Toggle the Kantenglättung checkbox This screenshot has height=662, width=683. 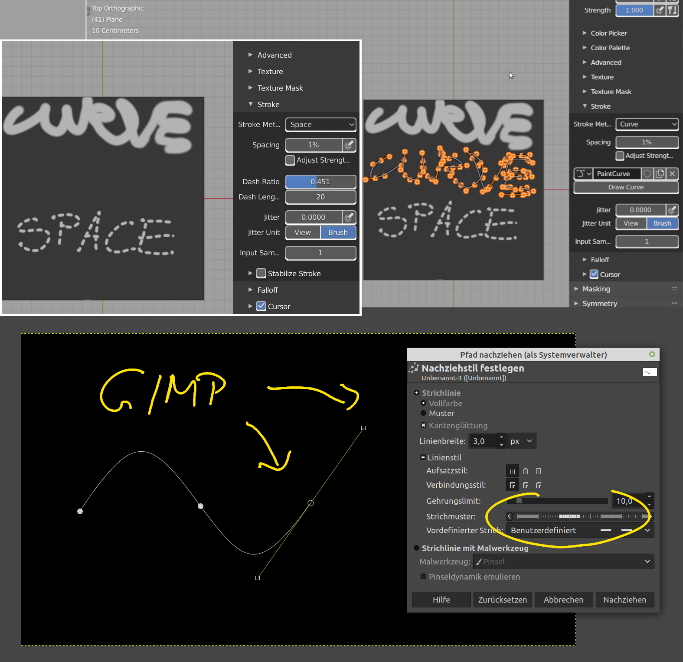pyautogui.click(x=424, y=425)
